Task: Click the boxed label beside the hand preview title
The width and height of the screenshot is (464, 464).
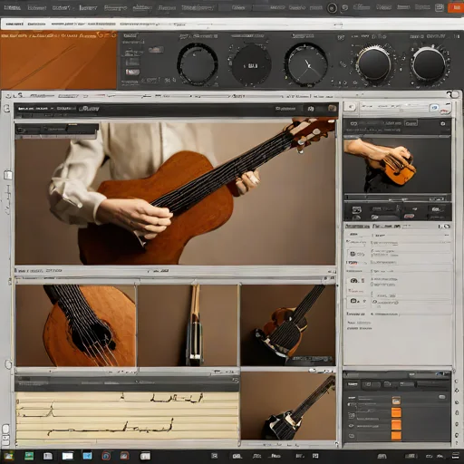Action: 411,123
